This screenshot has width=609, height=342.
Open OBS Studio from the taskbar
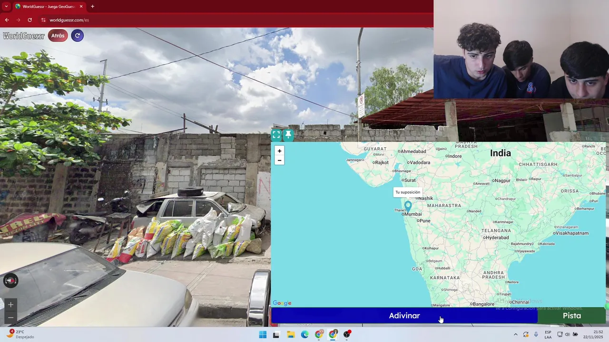click(347, 334)
